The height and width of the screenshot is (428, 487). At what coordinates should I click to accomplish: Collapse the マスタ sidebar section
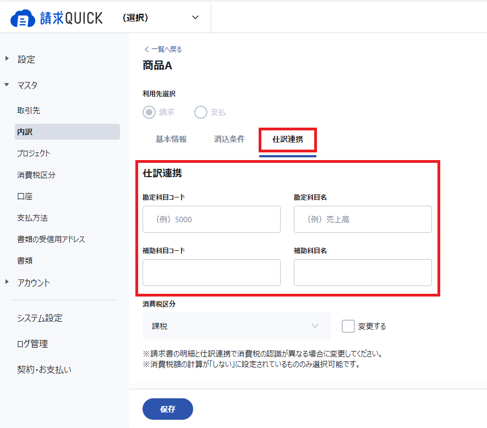(x=7, y=85)
